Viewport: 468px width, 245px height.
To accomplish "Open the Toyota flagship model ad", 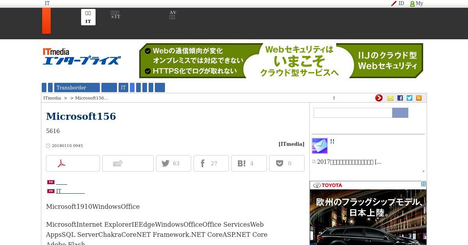I will coord(368,213).
